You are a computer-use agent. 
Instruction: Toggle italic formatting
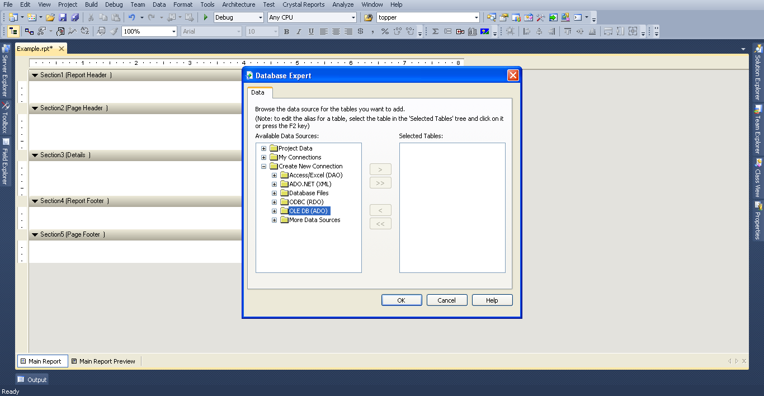pos(298,31)
